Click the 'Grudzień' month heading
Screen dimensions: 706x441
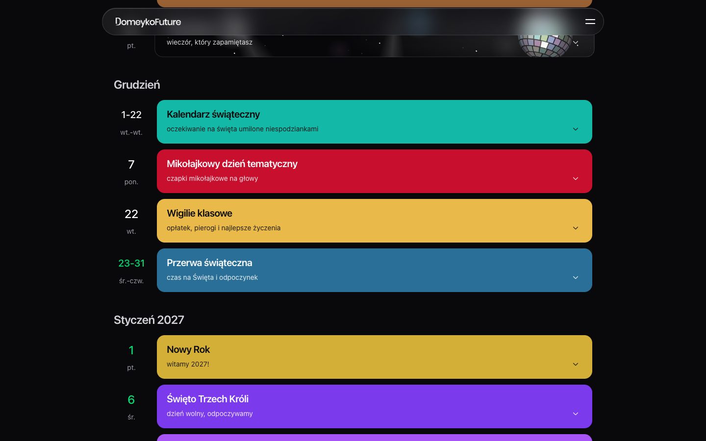[137, 85]
